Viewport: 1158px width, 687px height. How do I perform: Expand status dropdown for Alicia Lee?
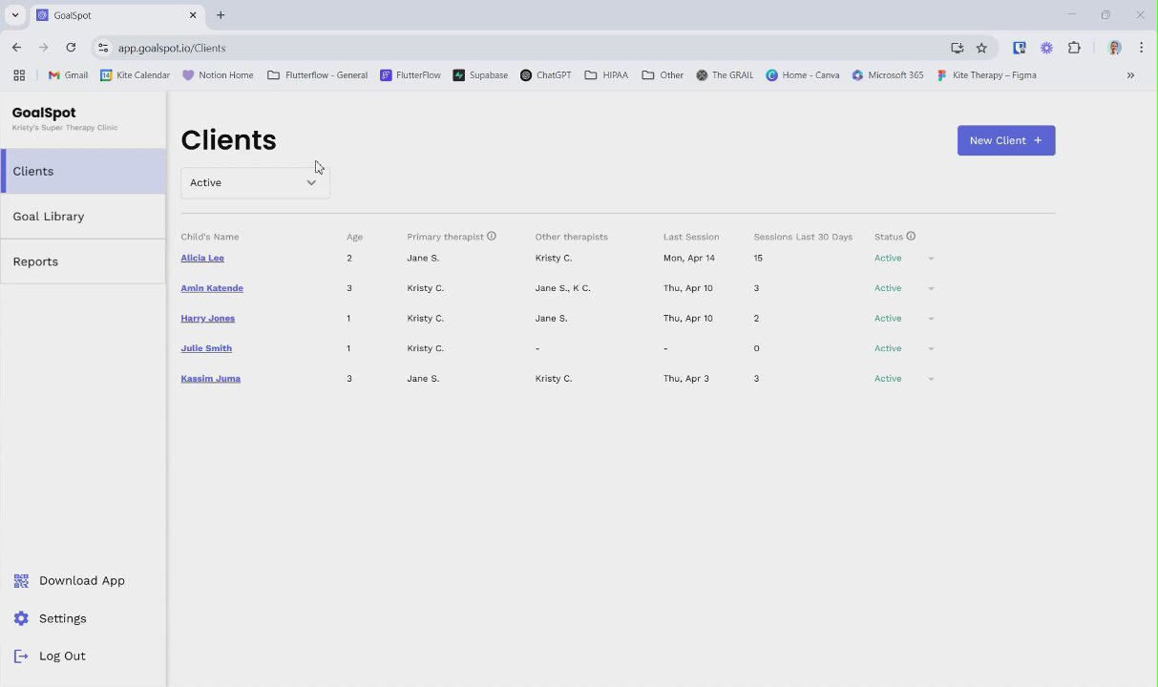click(x=931, y=259)
